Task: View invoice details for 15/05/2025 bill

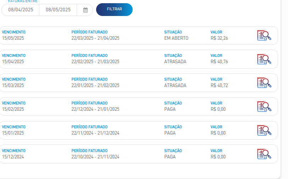Action: pyautogui.click(x=264, y=35)
